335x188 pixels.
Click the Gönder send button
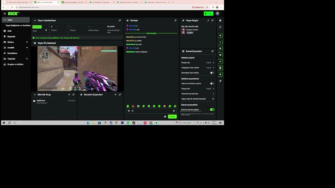(x=172, y=116)
